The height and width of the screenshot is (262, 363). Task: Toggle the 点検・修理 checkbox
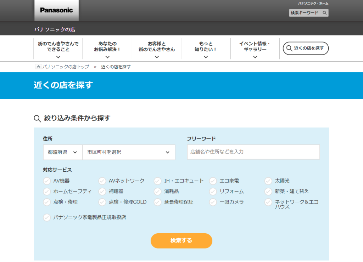[47, 202]
